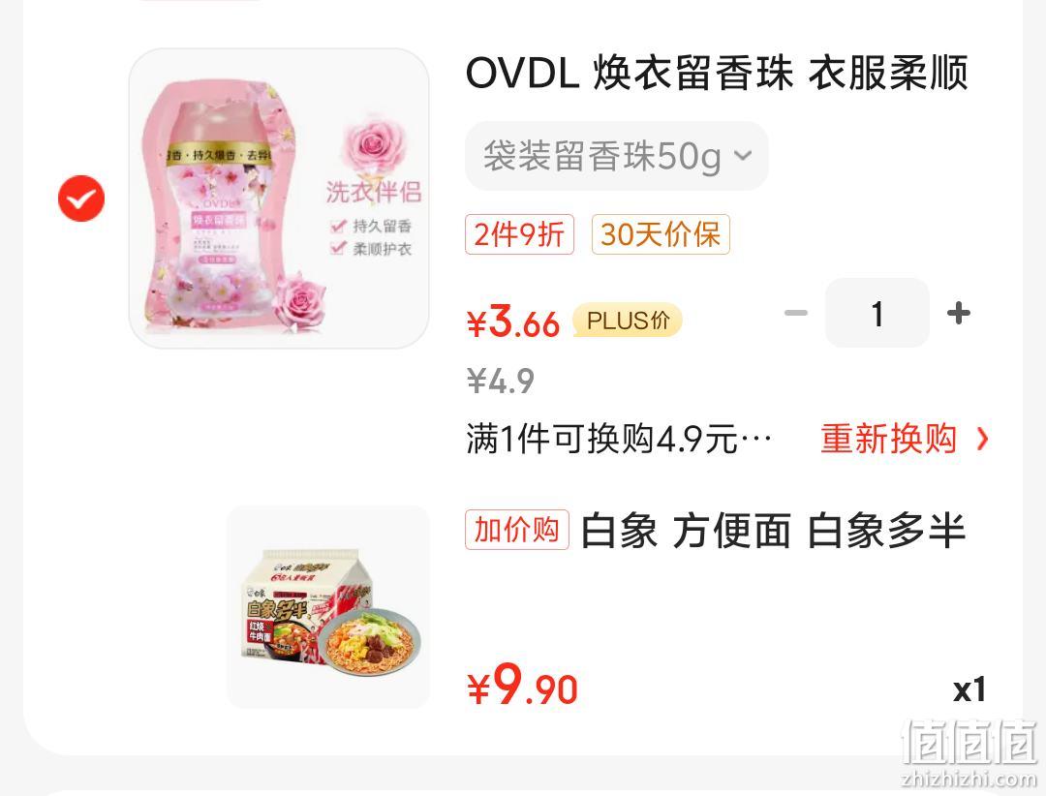Viewport: 1046px width, 796px height.
Task: Tap the 加价购 add-on tag
Action: [517, 530]
